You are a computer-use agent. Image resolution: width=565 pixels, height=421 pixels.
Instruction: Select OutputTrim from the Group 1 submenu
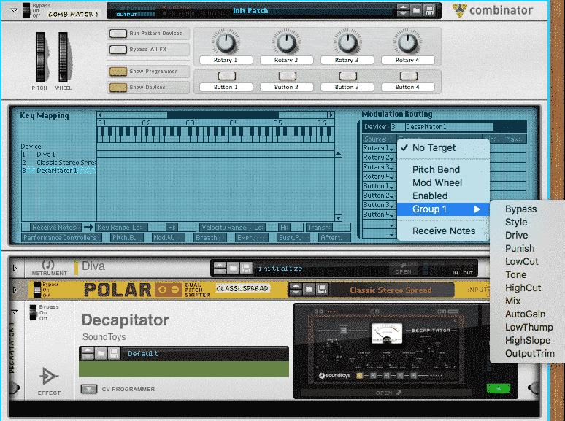527,354
